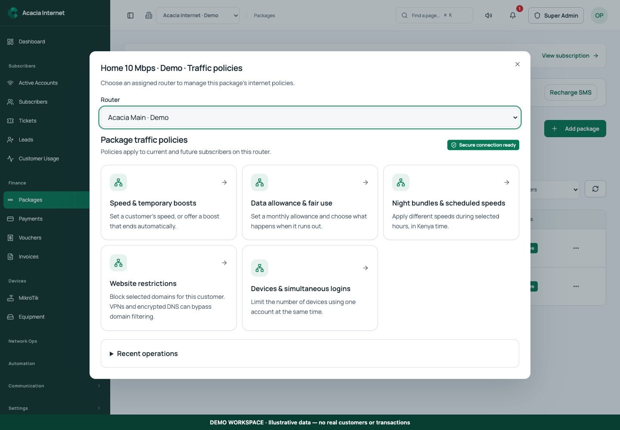This screenshot has width=620, height=430.
Task: Open Equipment in the sidebar
Action: point(55,317)
